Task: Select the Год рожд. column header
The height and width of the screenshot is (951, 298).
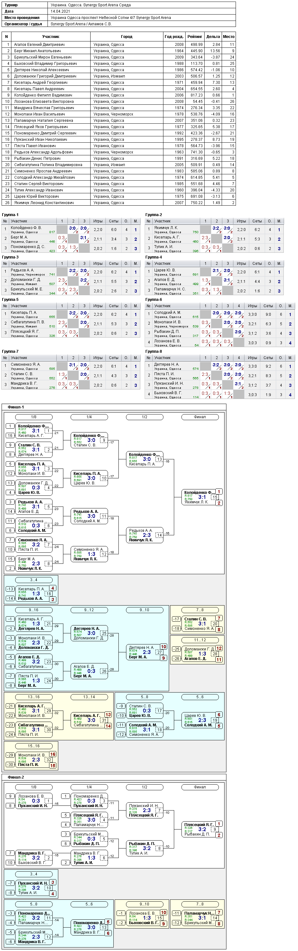Action: click(x=174, y=37)
